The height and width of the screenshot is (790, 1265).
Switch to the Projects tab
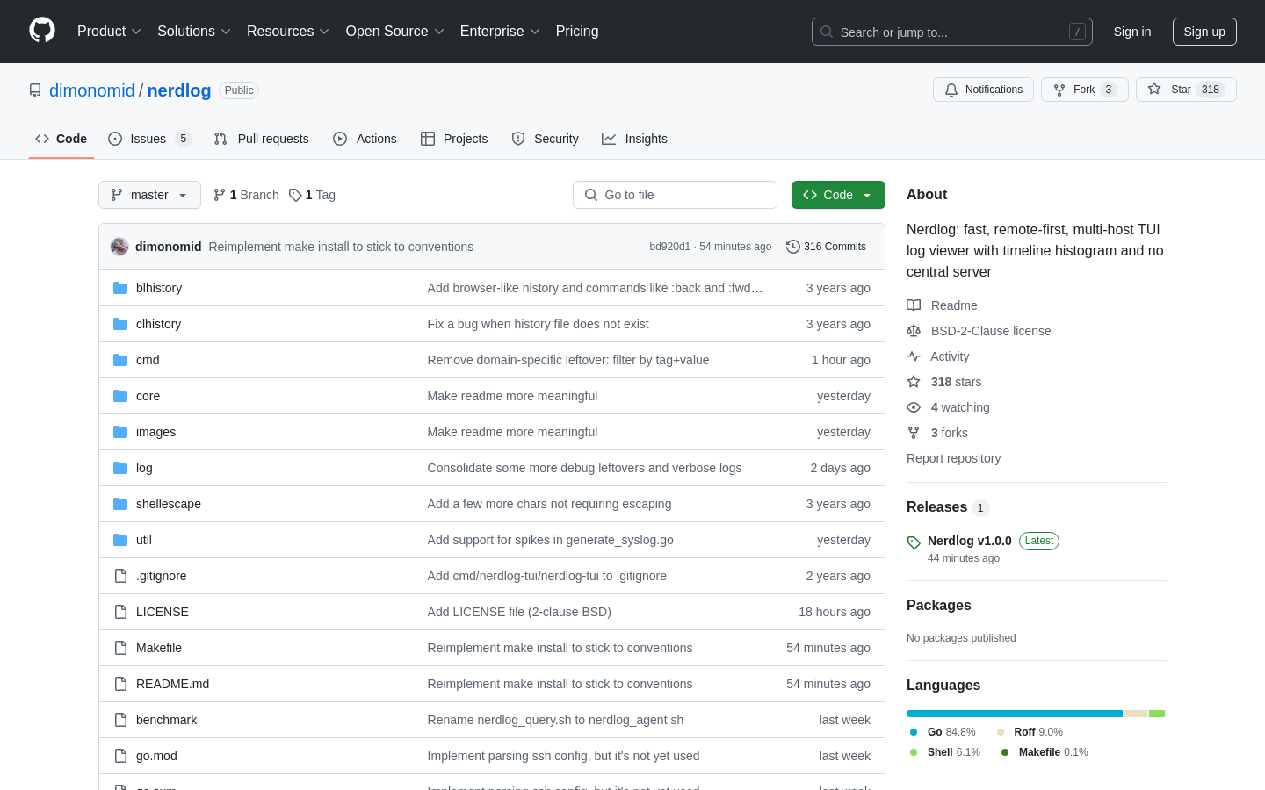pyautogui.click(x=454, y=139)
